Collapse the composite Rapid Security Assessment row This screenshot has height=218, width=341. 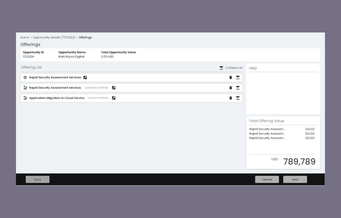coord(238,88)
